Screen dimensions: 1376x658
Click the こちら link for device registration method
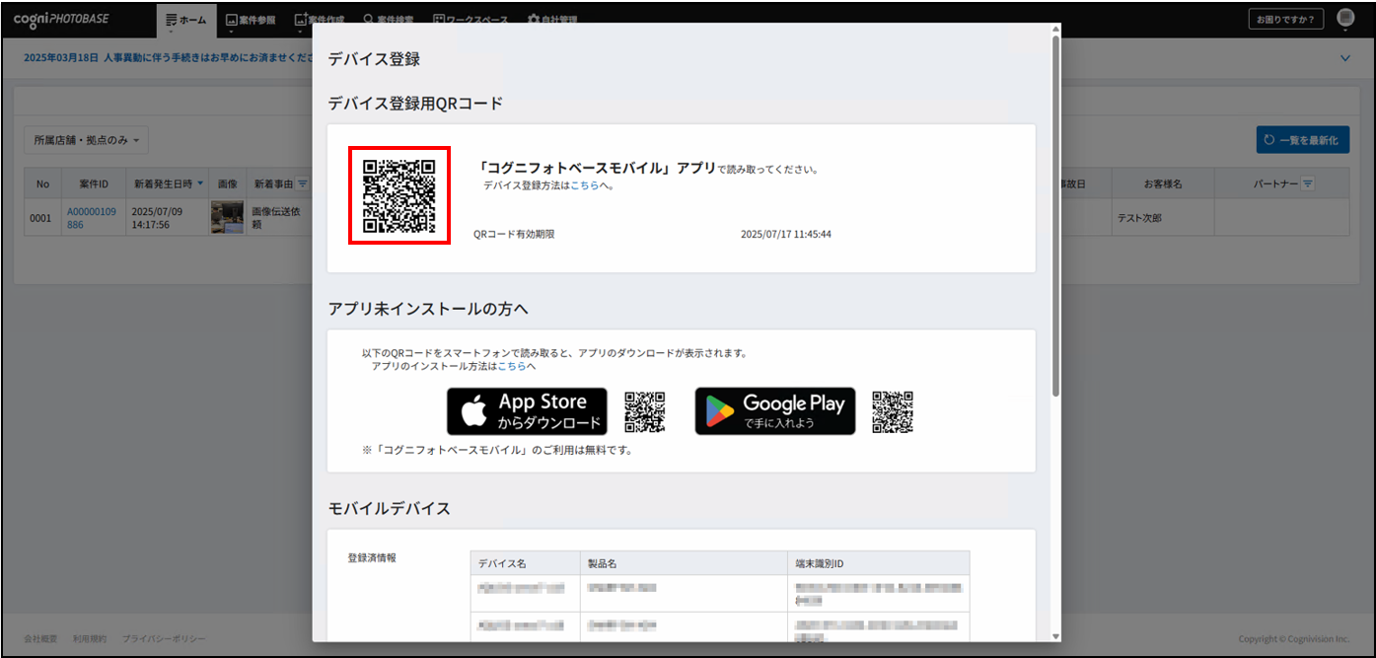(x=585, y=185)
